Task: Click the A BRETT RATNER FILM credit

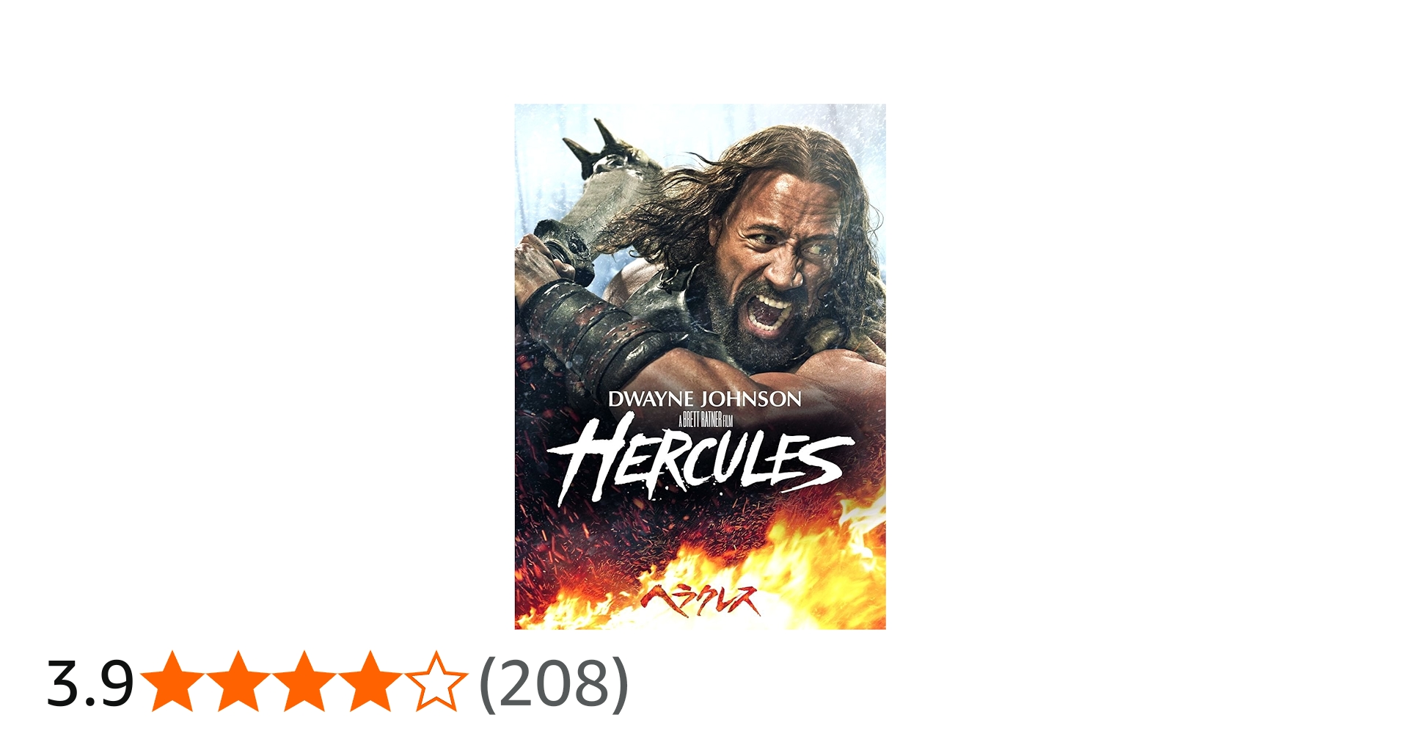Action: click(x=706, y=420)
